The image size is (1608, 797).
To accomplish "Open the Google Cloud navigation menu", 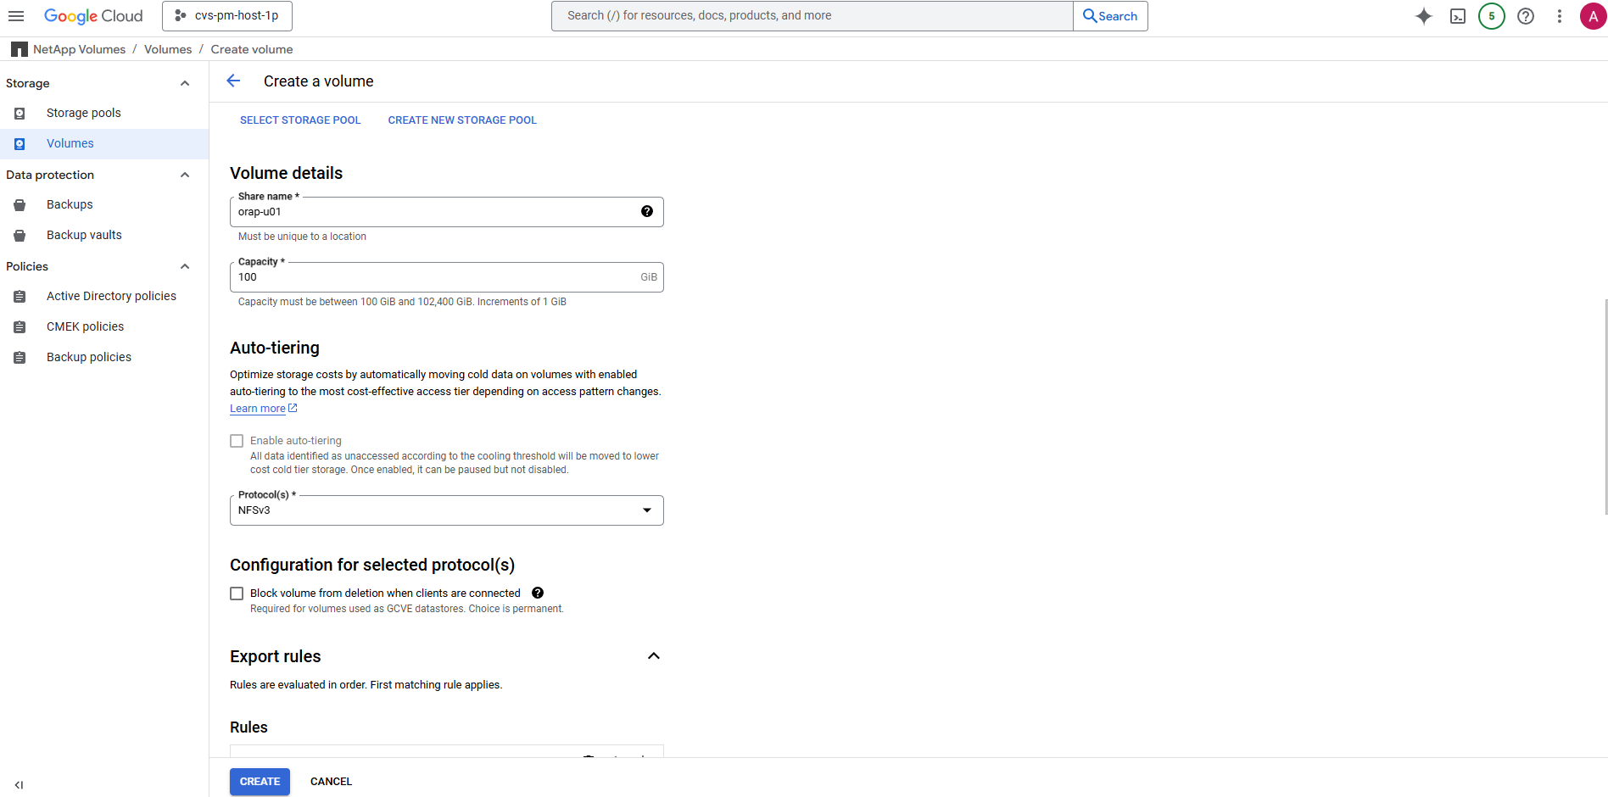I will tap(16, 16).
